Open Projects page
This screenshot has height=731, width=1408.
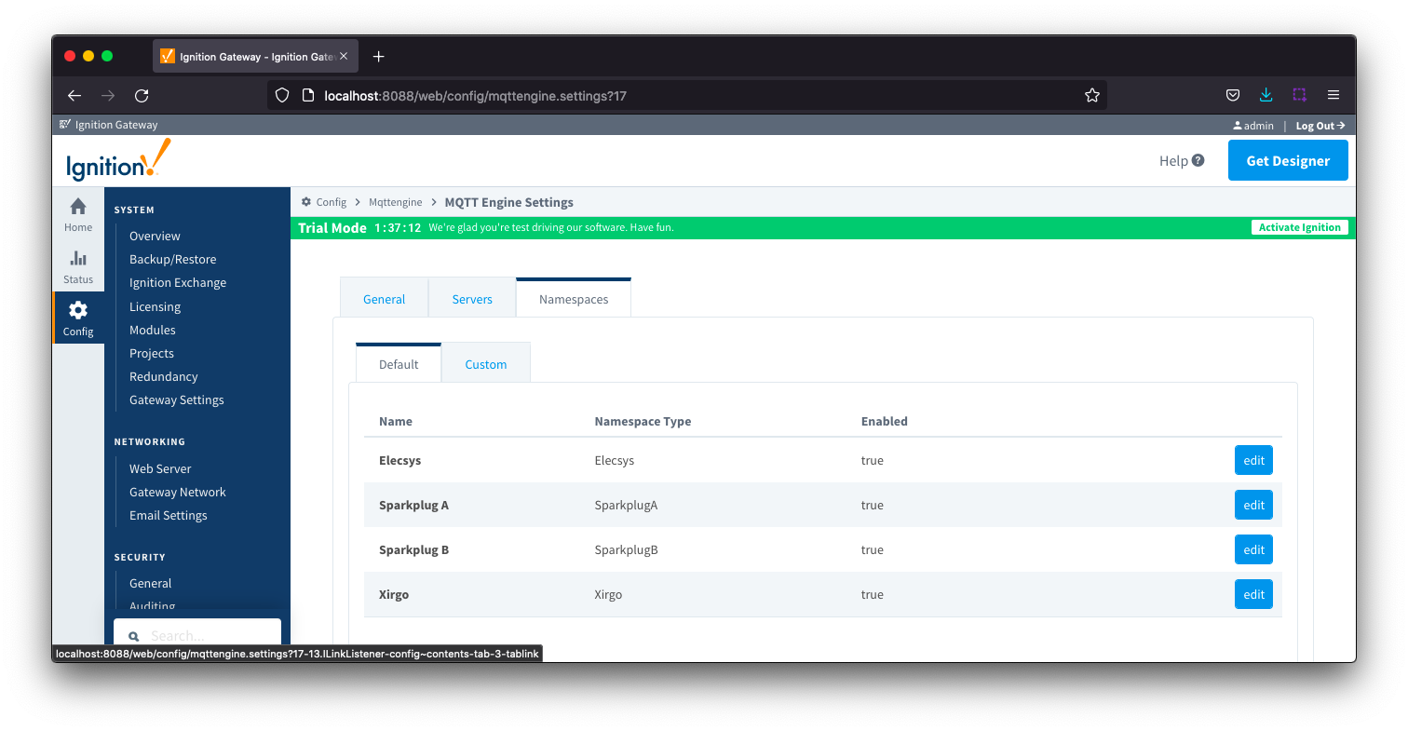152,353
